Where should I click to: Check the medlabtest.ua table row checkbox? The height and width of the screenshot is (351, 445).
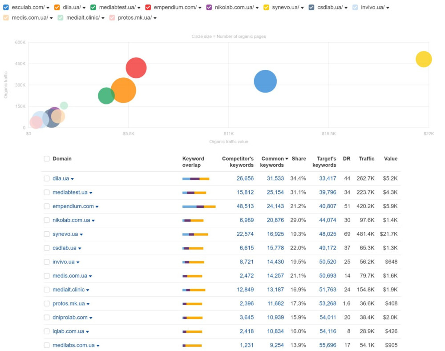pos(47,192)
